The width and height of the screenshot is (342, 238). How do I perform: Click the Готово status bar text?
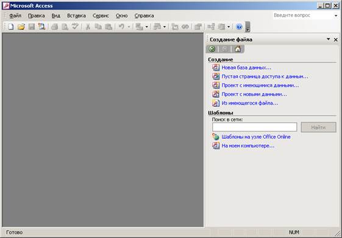click(x=14, y=233)
